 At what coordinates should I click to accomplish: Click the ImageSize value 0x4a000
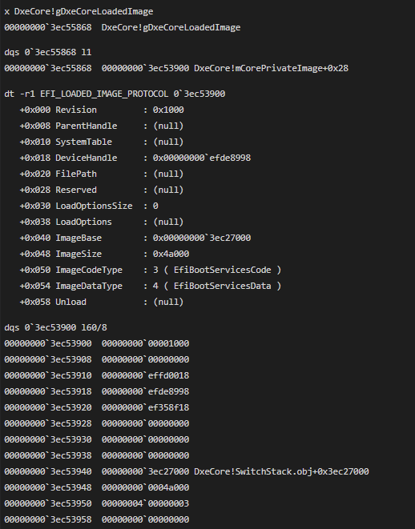click(x=171, y=254)
